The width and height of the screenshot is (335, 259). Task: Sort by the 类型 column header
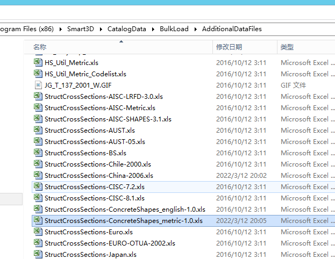pos(306,47)
